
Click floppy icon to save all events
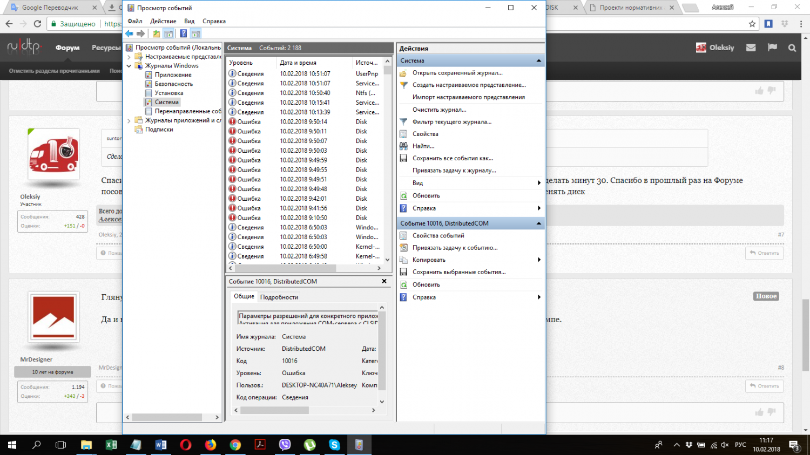(403, 159)
